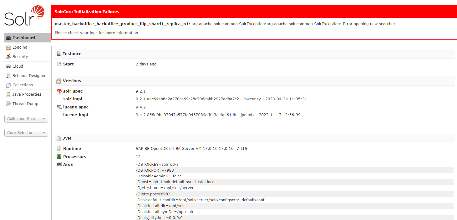Click the -Dsolr.jetty.host=0.0.0.0 argument
The width and height of the screenshot is (457, 220).
159,218
